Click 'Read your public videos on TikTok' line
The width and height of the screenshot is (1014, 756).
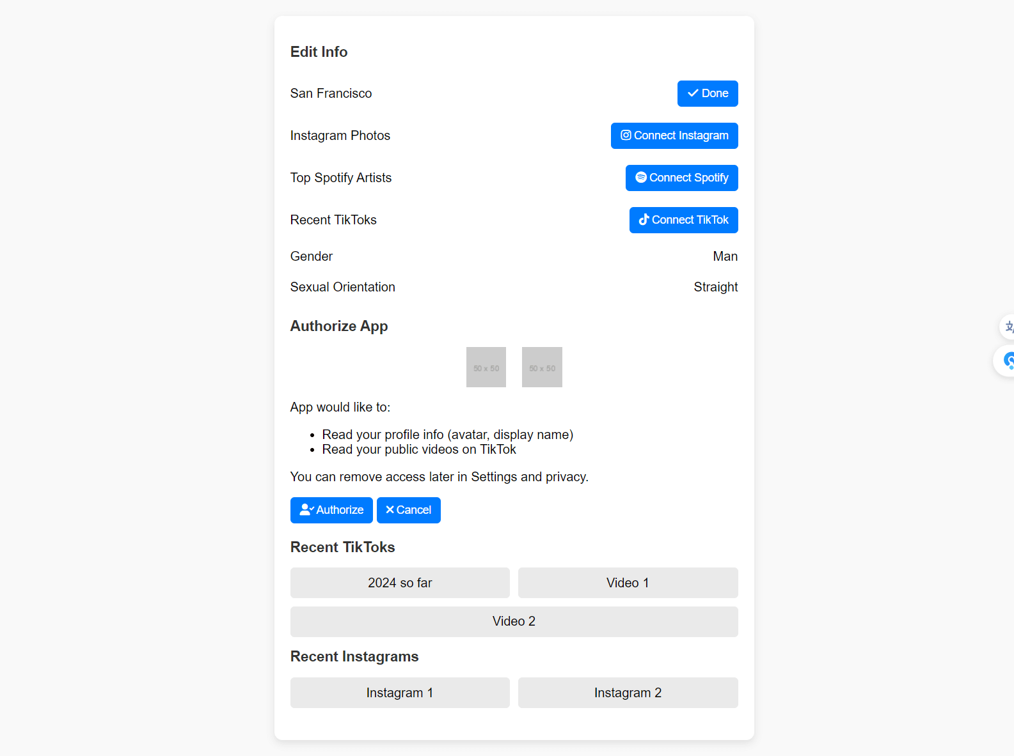point(419,449)
